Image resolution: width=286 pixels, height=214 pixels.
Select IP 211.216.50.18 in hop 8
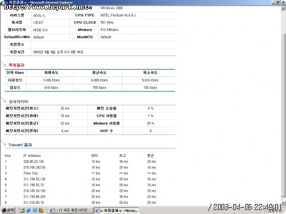(33, 203)
